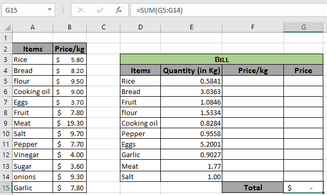Click the Enter checkmark formula bar icon
This screenshot has height=195, width=327.
[100, 10]
